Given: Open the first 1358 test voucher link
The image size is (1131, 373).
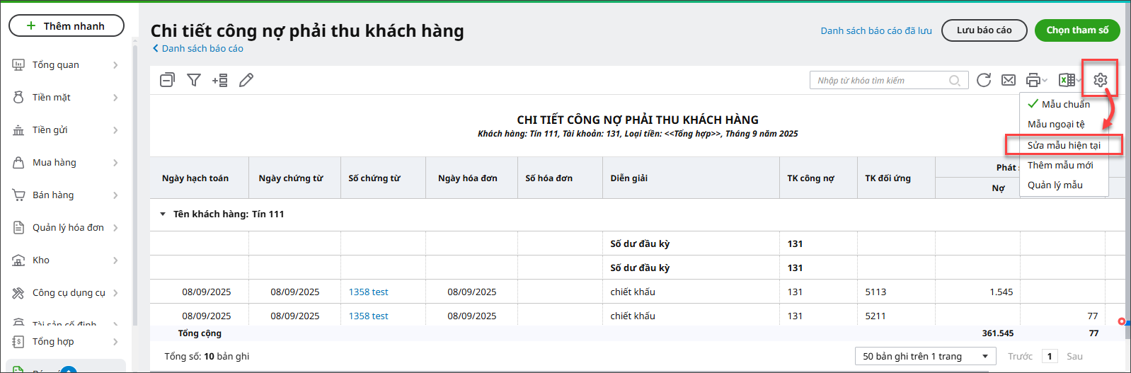Looking at the screenshot, I should 368,292.
